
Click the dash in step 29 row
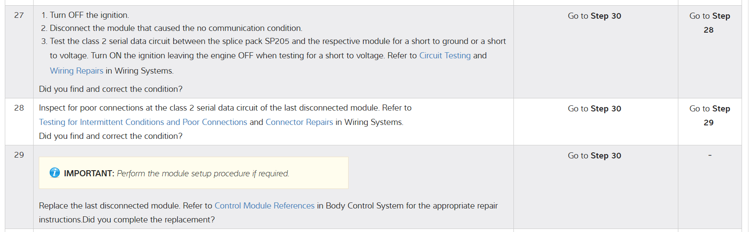(x=710, y=155)
